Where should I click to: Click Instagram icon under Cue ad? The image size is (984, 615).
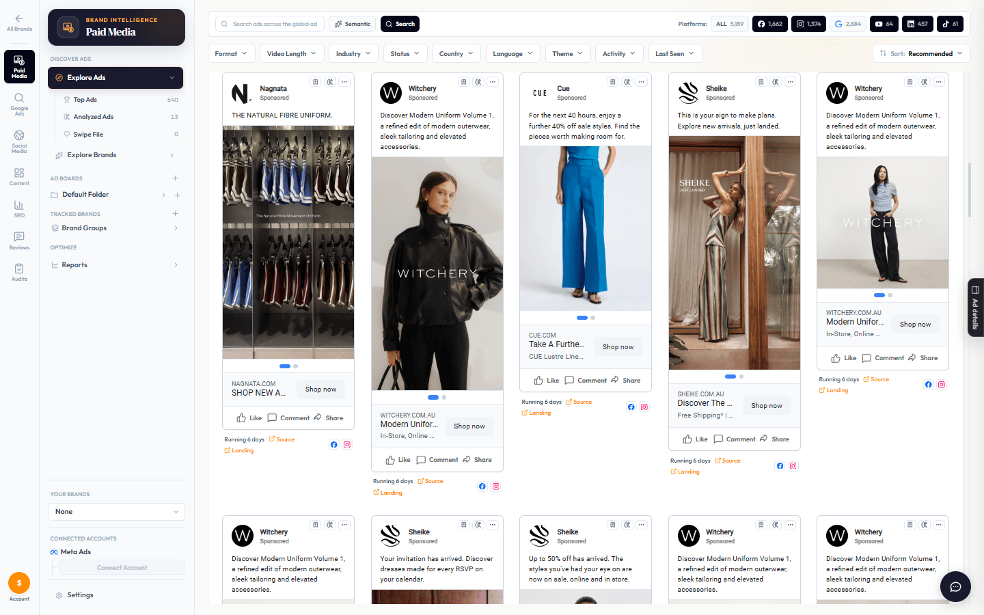(644, 407)
